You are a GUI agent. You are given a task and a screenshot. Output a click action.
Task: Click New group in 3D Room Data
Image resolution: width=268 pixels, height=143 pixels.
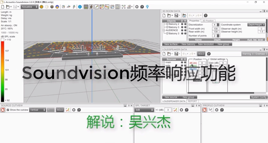click(223, 44)
